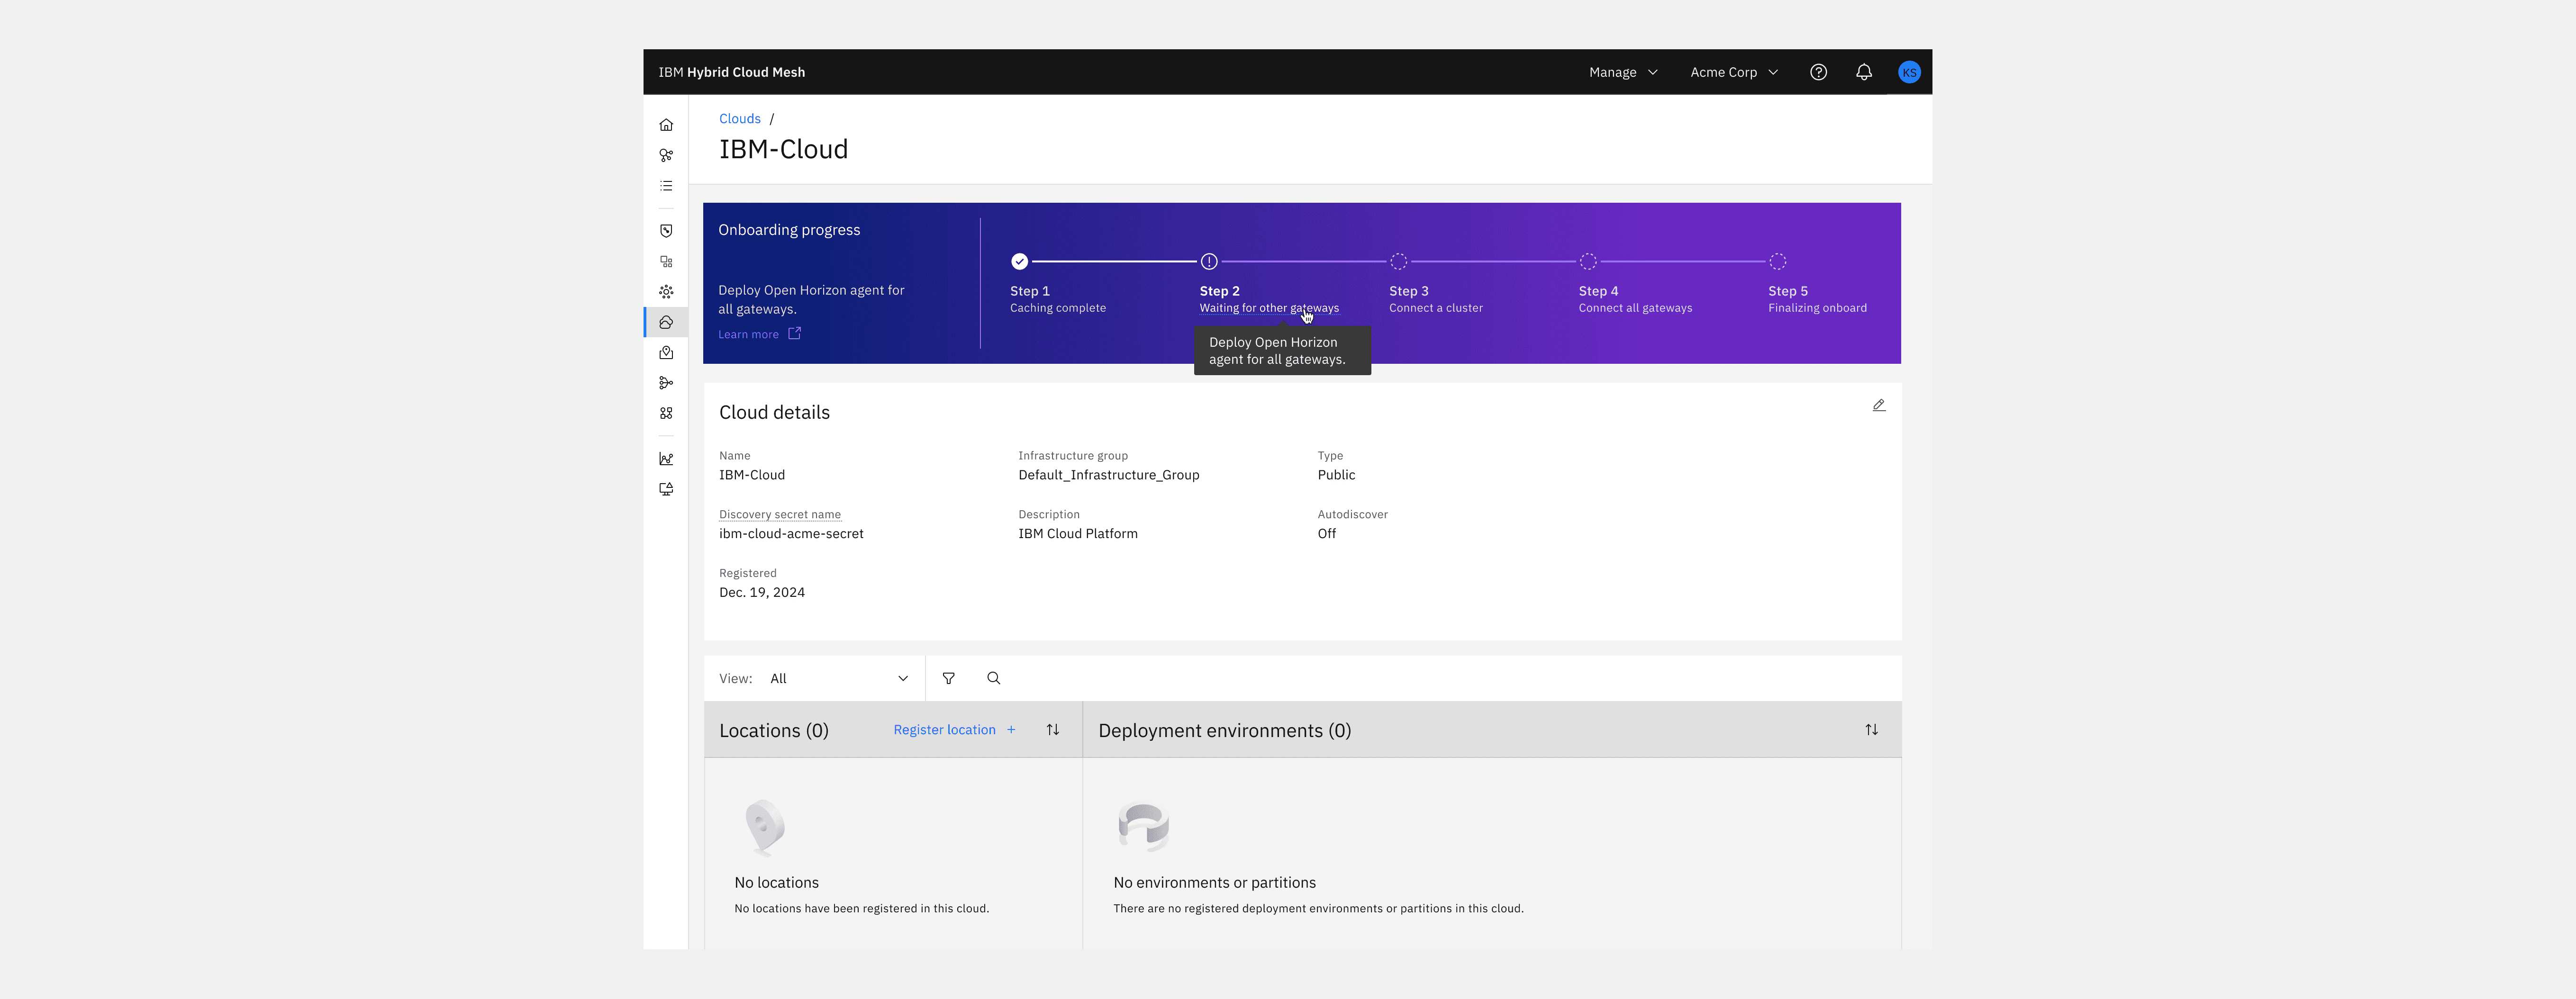
Task: Click the chart analytics sidebar icon
Action: (666, 459)
